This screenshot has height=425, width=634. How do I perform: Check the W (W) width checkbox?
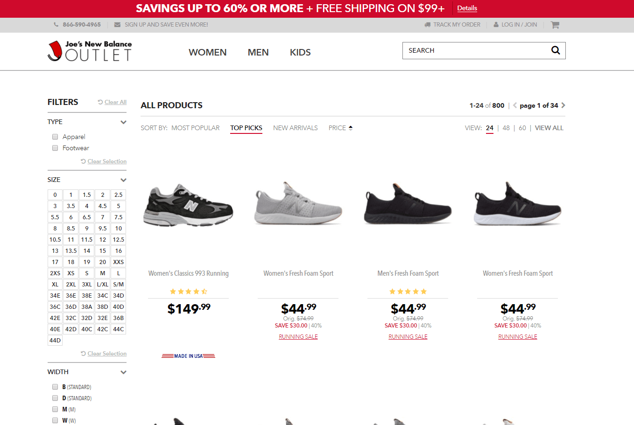click(x=55, y=420)
